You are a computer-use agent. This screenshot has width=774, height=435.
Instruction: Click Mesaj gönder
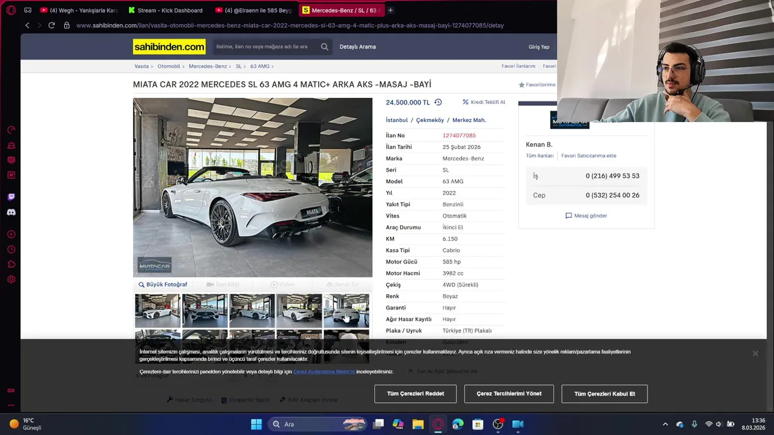click(586, 215)
